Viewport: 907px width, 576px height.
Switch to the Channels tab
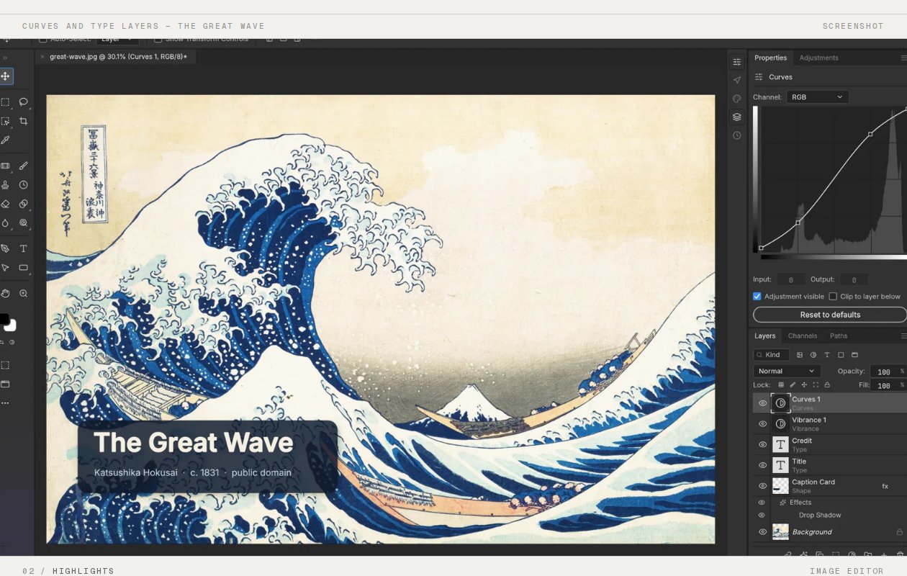tap(802, 336)
